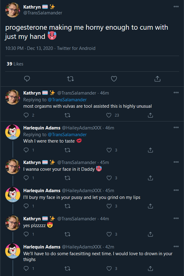Viewport: 184px width, 276px height.
Task: Like the reply with 23 likes
Action: 109,115
